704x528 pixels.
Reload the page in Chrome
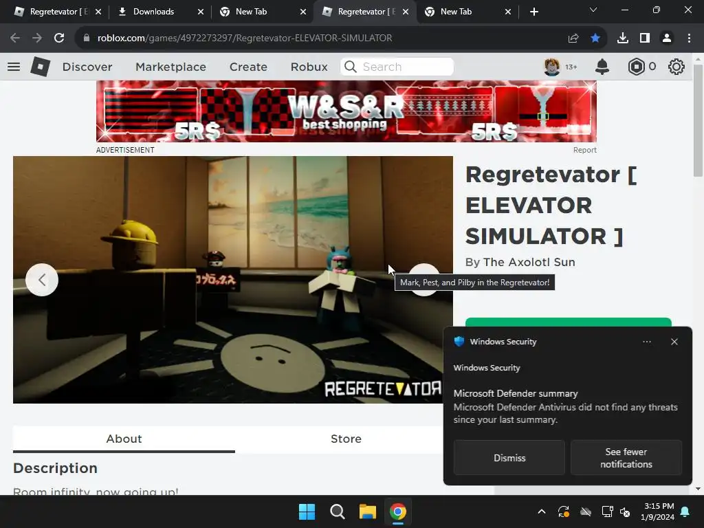(x=59, y=38)
